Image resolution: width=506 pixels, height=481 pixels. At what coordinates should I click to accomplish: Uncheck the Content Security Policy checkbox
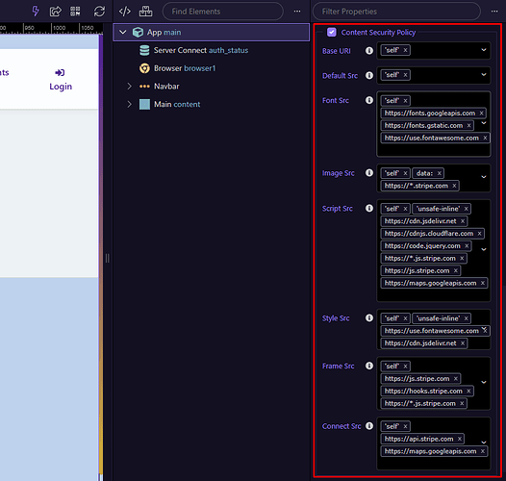pyautogui.click(x=332, y=33)
